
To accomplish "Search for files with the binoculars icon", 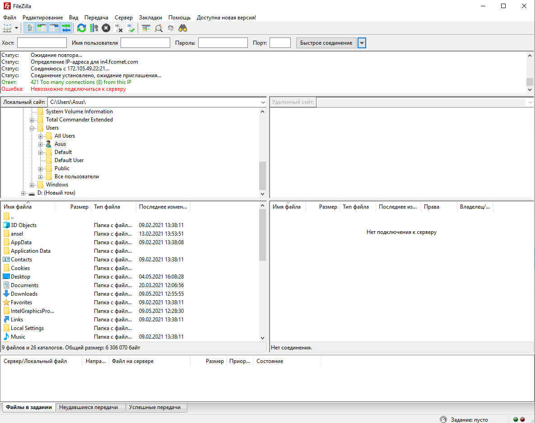I will [183, 28].
